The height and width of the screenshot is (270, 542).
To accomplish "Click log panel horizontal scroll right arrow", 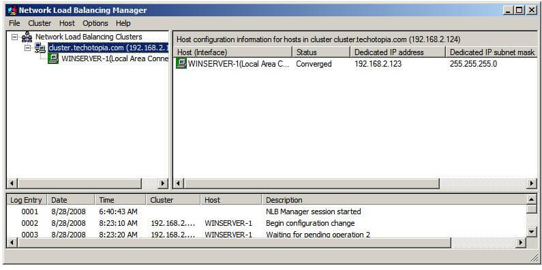I will click(x=521, y=243).
